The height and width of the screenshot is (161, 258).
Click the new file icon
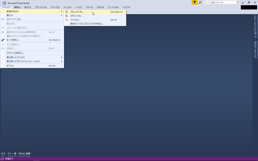coord(66,20)
